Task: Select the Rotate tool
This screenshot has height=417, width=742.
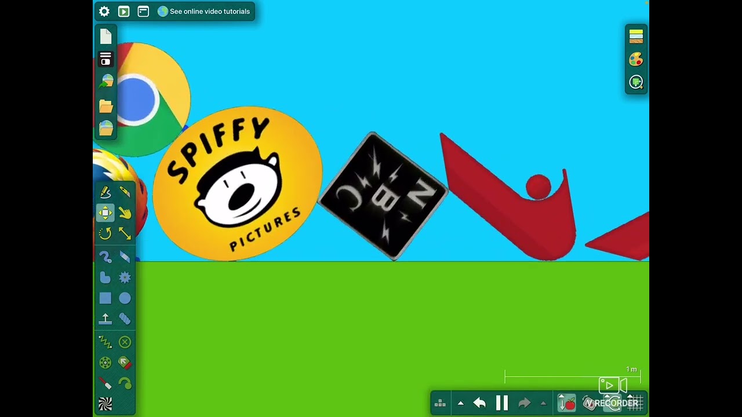Action: coord(105,233)
